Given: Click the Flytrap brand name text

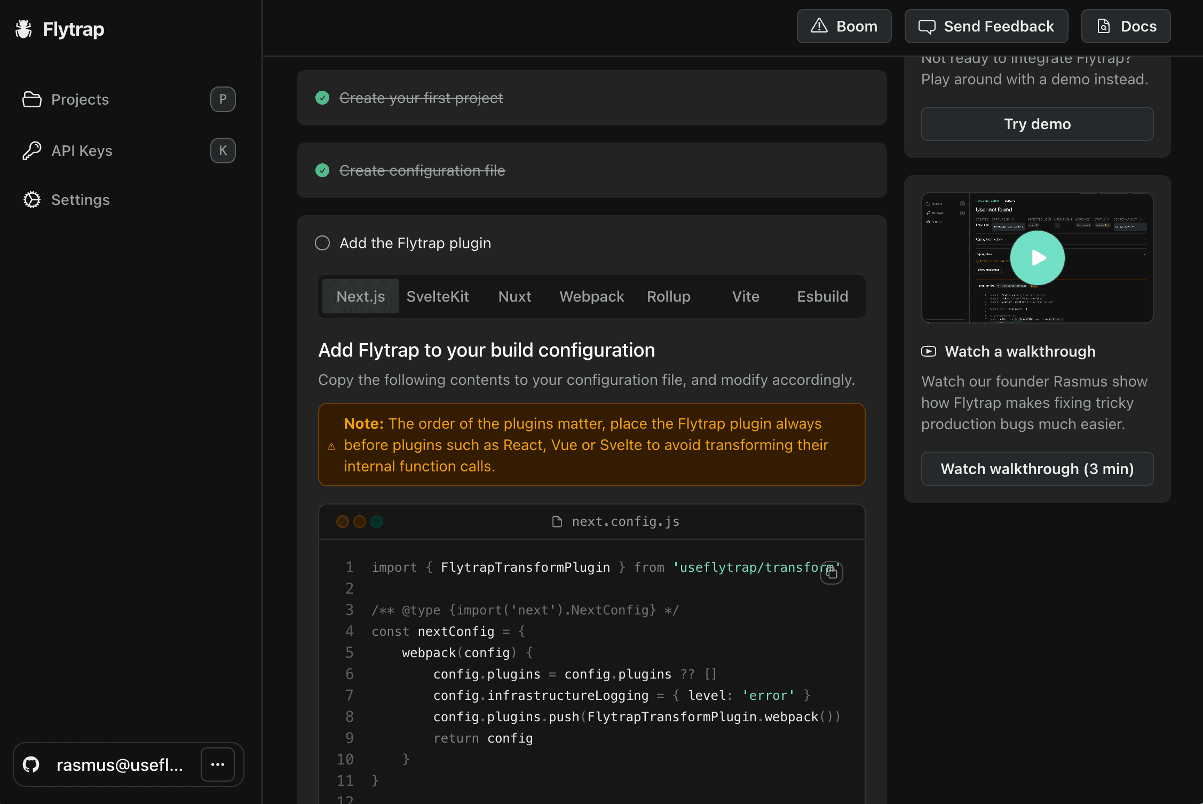Looking at the screenshot, I should click(73, 29).
